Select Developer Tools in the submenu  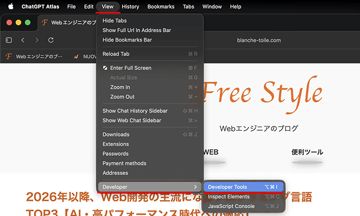tap(244, 187)
